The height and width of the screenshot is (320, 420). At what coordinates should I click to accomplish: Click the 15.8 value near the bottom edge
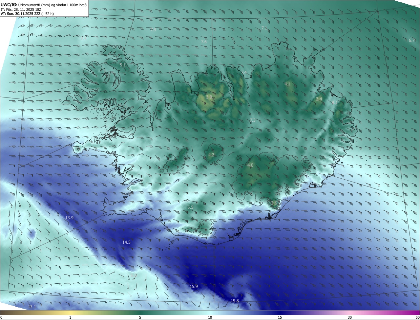[235, 301]
